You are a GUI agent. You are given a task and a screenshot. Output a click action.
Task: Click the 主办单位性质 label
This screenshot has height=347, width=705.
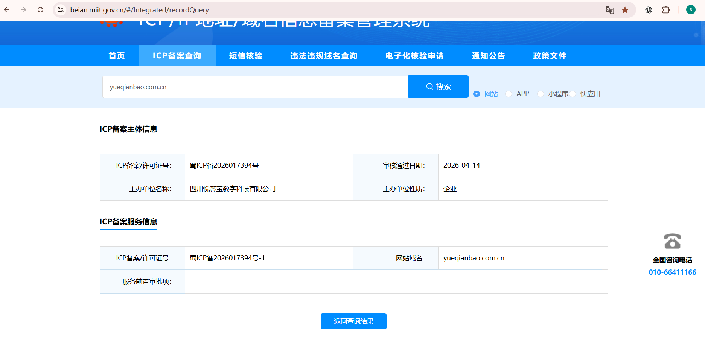(404, 189)
